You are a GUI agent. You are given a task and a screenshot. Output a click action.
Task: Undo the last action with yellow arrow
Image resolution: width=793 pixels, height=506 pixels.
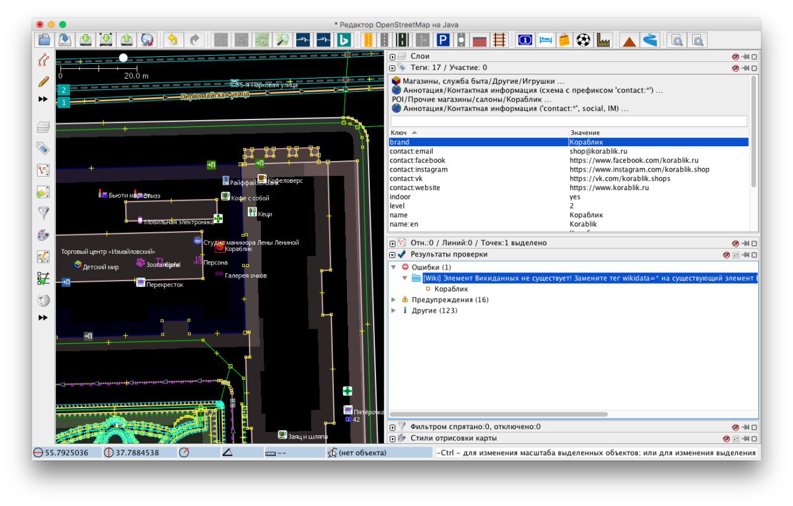pyautogui.click(x=172, y=40)
